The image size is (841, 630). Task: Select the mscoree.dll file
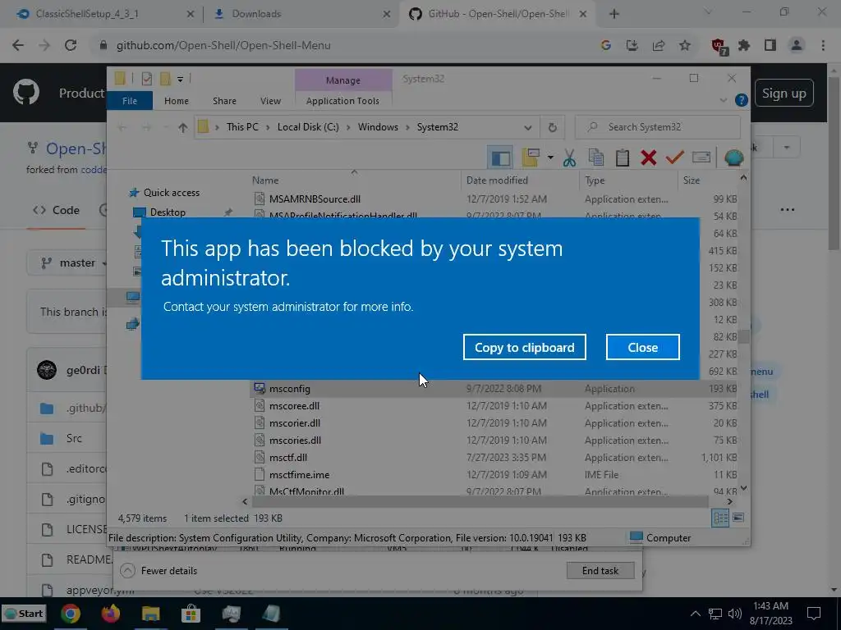point(295,405)
